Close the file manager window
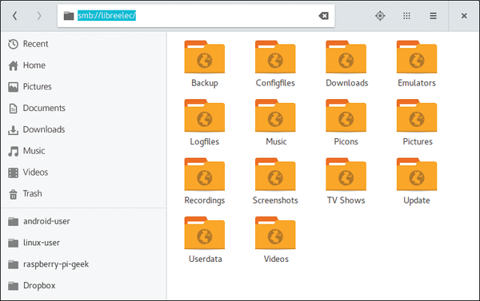Screen dimensions: 480x301 pyautogui.click(x=464, y=16)
